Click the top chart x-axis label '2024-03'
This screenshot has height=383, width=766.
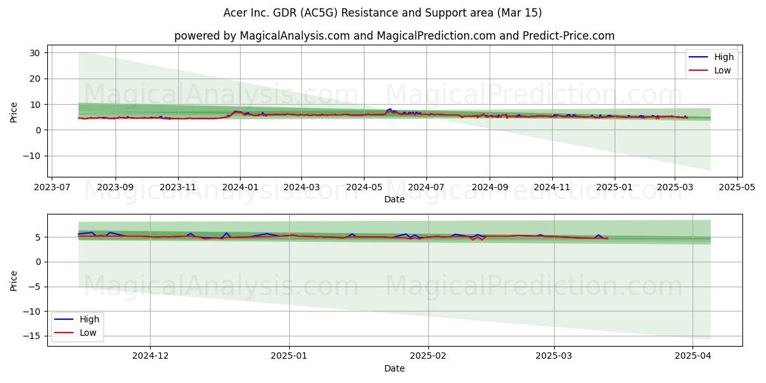(x=301, y=188)
